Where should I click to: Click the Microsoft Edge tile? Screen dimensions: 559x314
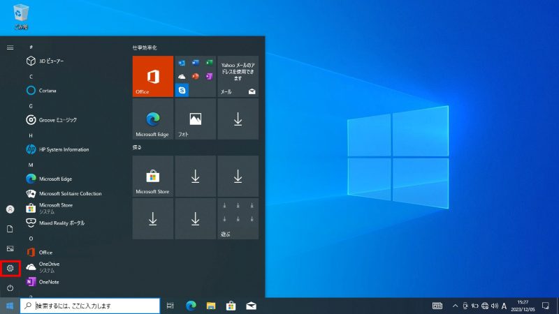point(153,119)
